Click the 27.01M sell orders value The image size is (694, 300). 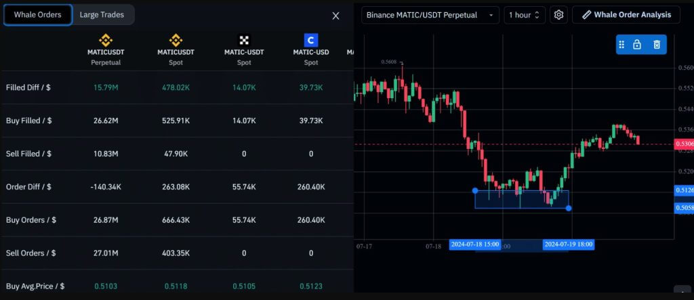point(106,253)
